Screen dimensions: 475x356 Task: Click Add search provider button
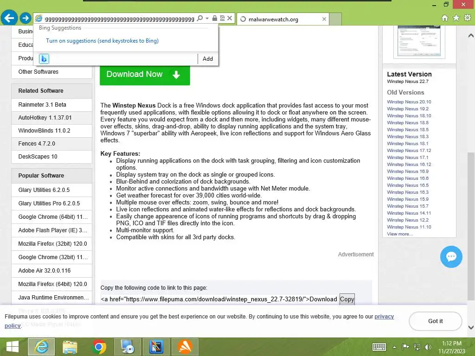coord(208,59)
